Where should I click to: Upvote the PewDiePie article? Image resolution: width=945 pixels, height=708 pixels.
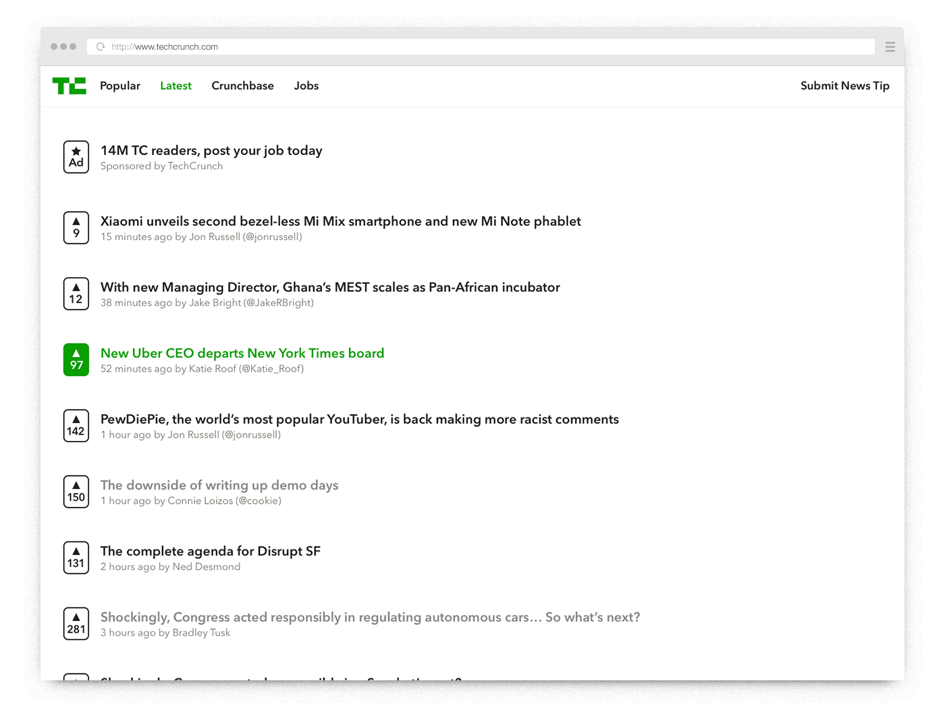(76, 426)
